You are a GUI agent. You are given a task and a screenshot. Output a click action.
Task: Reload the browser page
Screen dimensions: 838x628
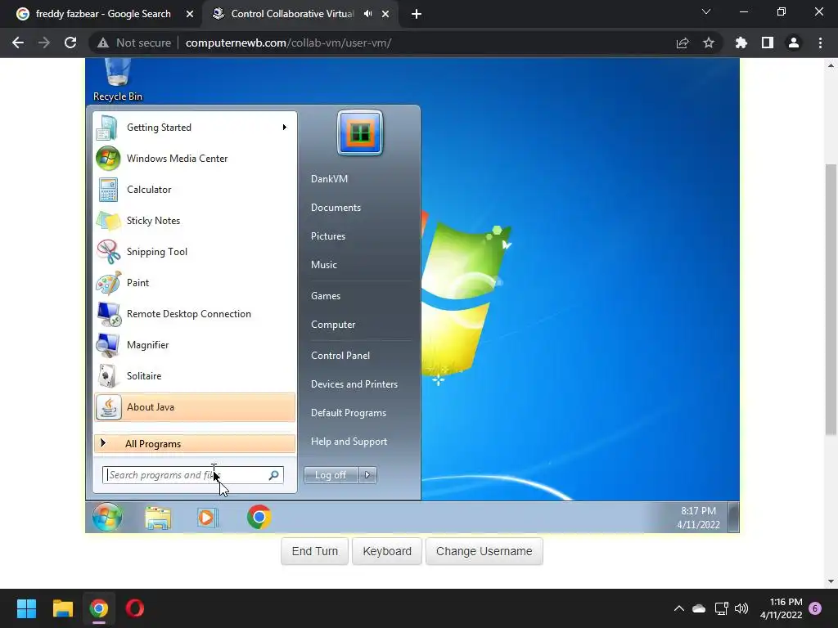[70, 43]
